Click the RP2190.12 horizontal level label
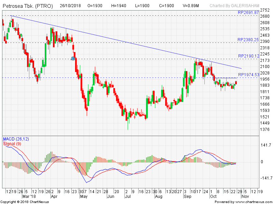 tap(248, 56)
